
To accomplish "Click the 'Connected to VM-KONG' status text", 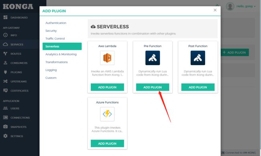I will point(241,152).
